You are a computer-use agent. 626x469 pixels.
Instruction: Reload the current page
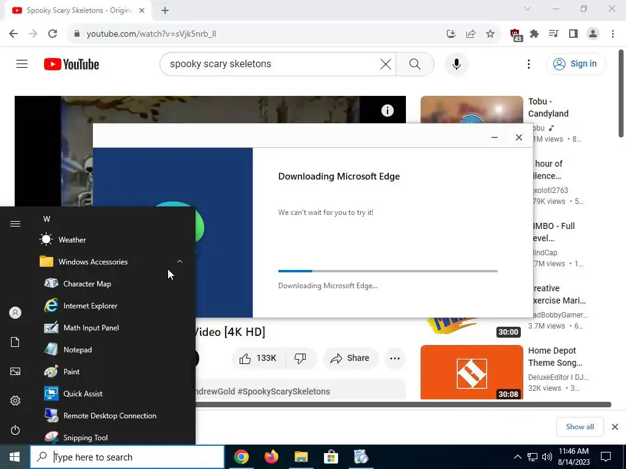pos(53,34)
